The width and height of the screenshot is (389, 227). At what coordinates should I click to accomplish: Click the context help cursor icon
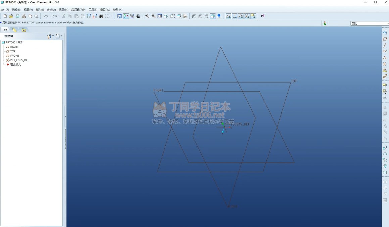tap(262, 16)
